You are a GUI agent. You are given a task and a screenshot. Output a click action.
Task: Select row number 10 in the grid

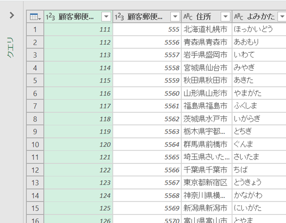[x=35, y=144]
